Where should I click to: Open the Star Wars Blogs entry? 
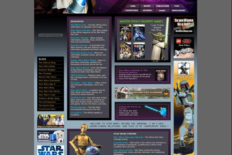tap(47, 66)
